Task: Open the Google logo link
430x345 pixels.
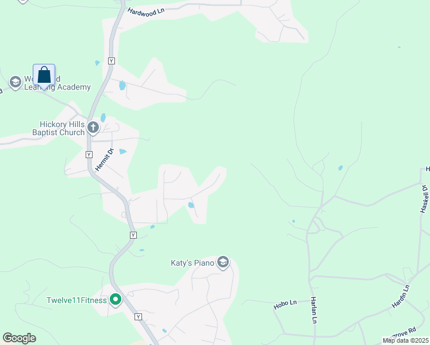Action: click(19, 338)
